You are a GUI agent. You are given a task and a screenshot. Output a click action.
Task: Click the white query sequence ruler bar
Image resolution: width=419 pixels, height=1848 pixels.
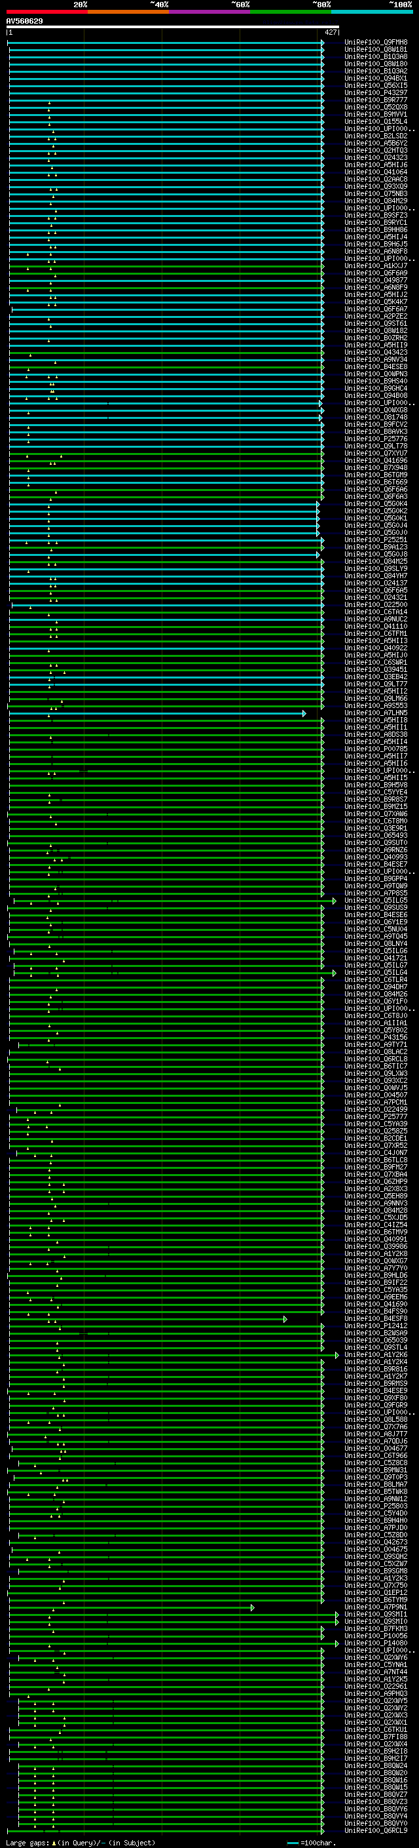(172, 26)
